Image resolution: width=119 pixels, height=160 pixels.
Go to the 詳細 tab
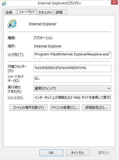point(60,12)
